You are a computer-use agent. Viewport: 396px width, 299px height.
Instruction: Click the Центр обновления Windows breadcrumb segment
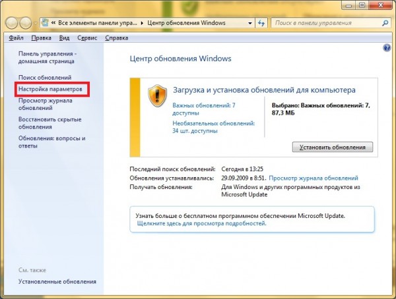tap(186, 23)
